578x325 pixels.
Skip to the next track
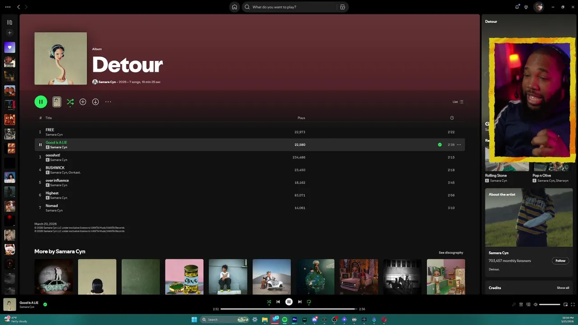[299, 302]
